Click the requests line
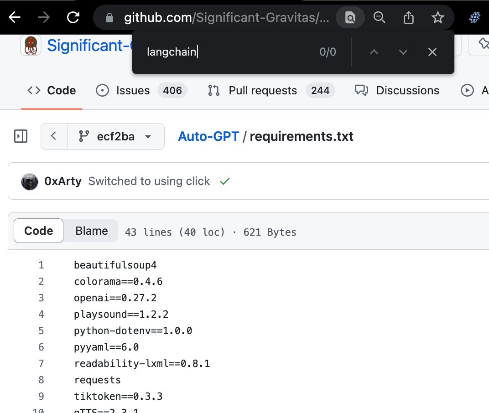 pos(97,380)
